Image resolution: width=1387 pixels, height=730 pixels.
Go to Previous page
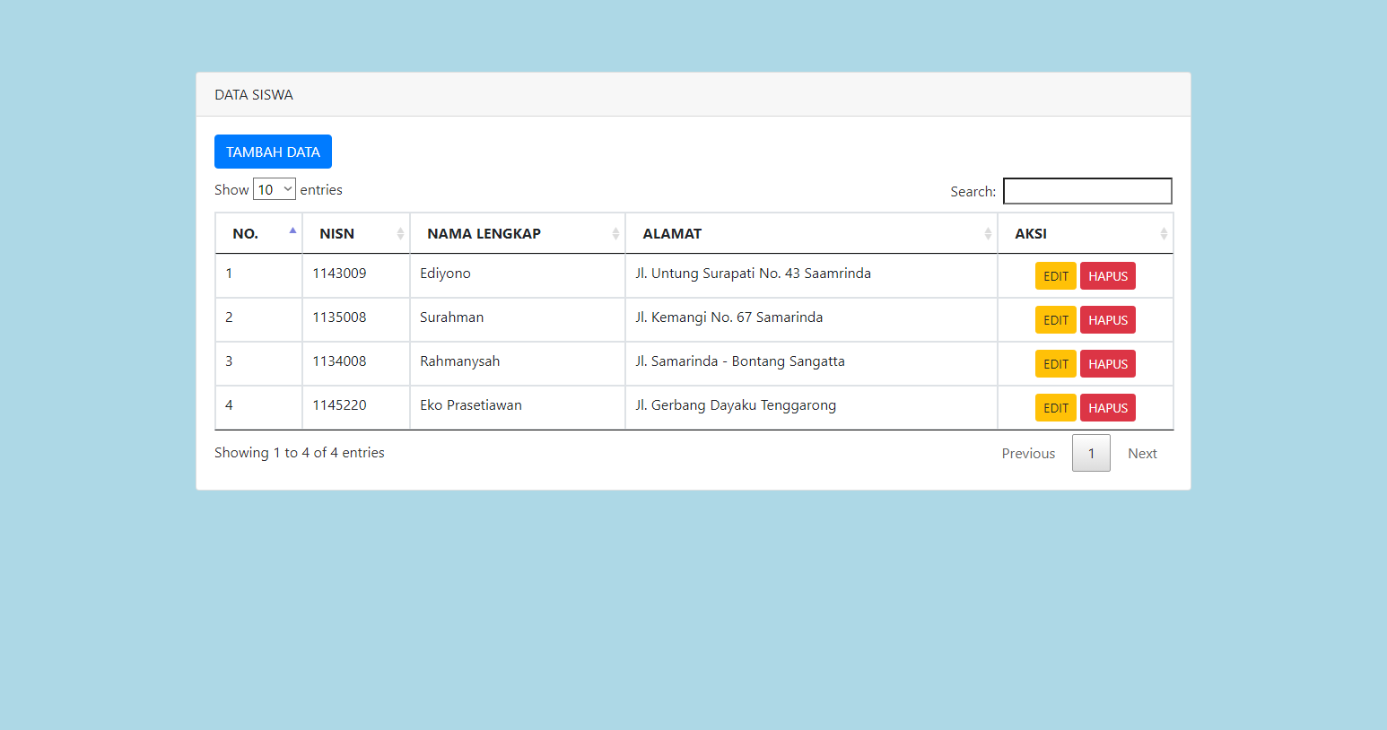(x=1028, y=453)
